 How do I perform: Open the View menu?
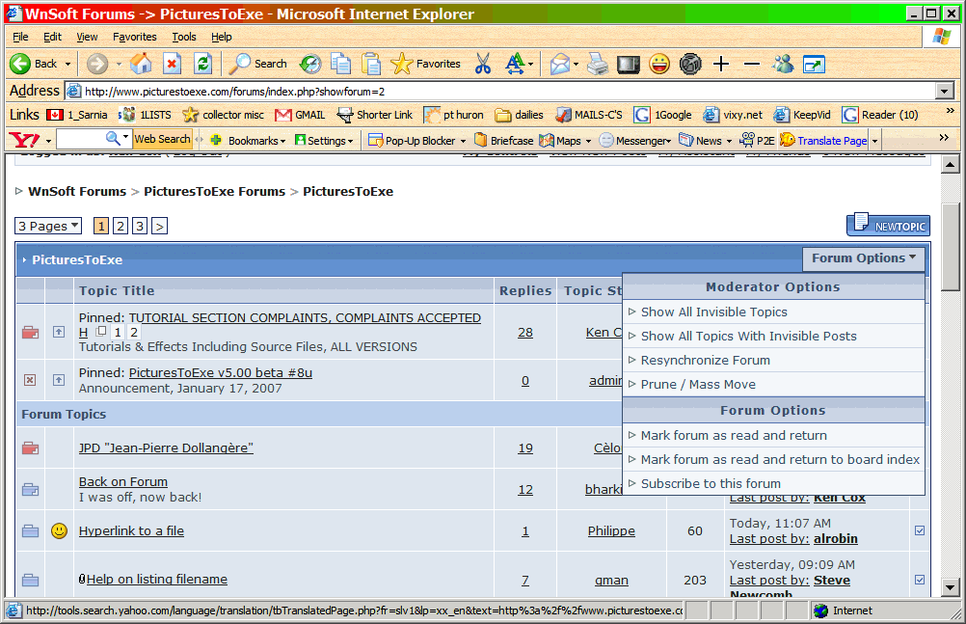87,37
